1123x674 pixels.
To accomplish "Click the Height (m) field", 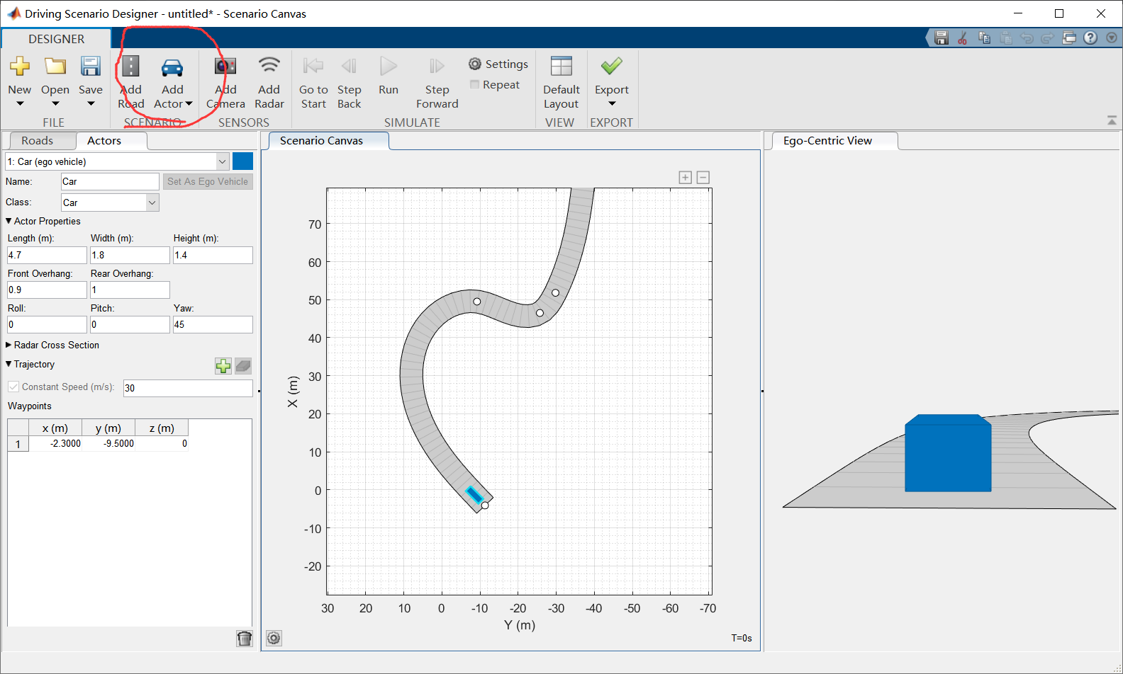I will coord(213,255).
